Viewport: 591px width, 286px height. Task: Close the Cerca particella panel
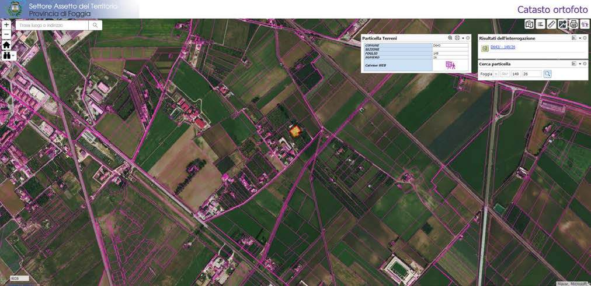[x=585, y=63]
